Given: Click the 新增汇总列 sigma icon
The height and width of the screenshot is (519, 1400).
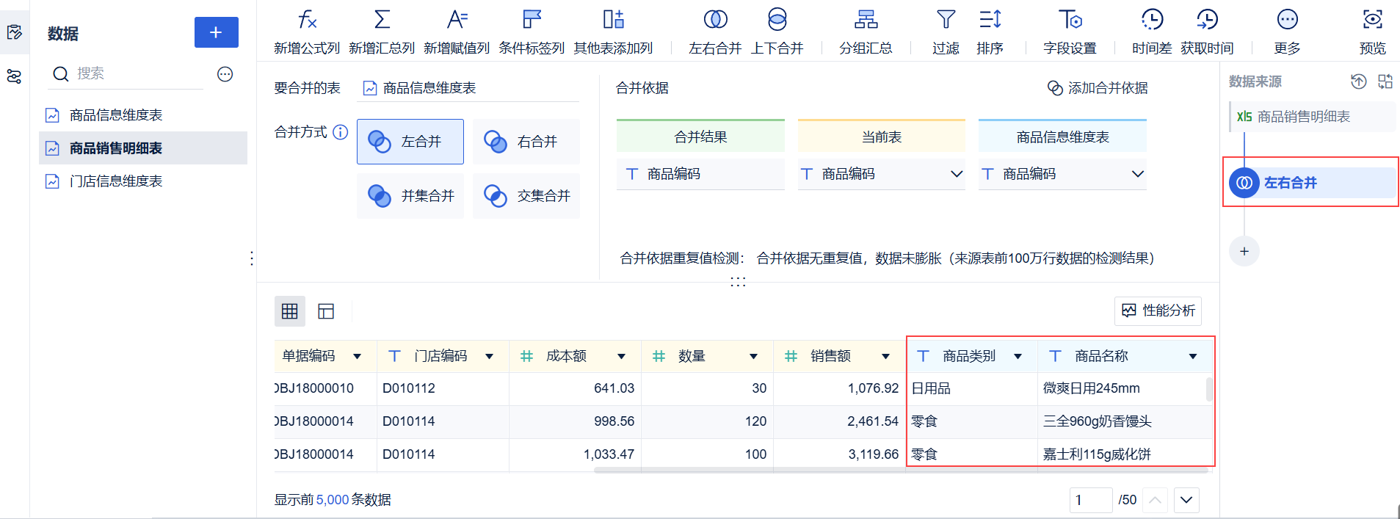Looking at the screenshot, I should [382, 20].
